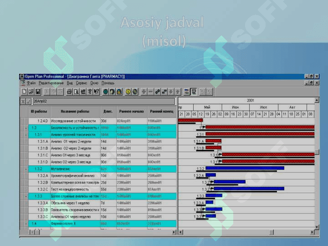Open the Файл menu
This screenshot has width=328, height=246.
pos(31,83)
